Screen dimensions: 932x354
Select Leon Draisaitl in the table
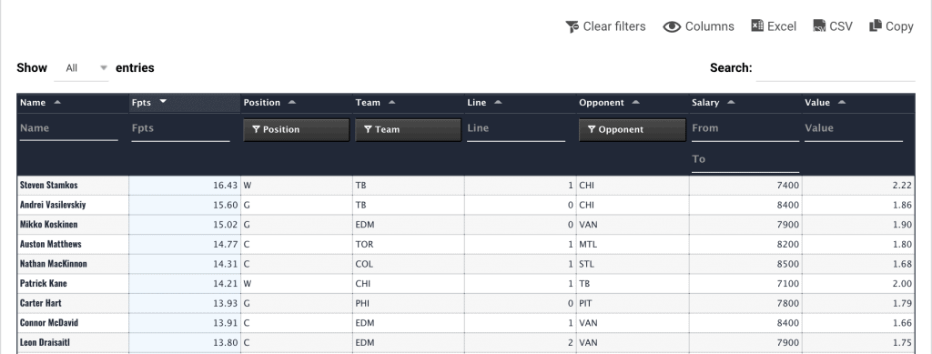46,342
